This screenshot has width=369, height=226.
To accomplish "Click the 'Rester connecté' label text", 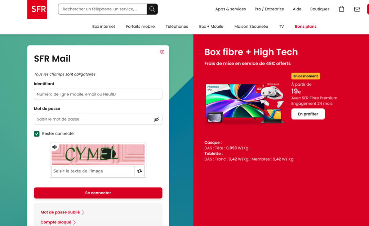I will point(58,134).
